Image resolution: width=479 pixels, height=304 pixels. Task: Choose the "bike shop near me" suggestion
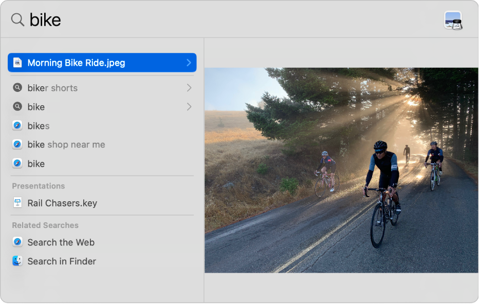[x=66, y=145]
